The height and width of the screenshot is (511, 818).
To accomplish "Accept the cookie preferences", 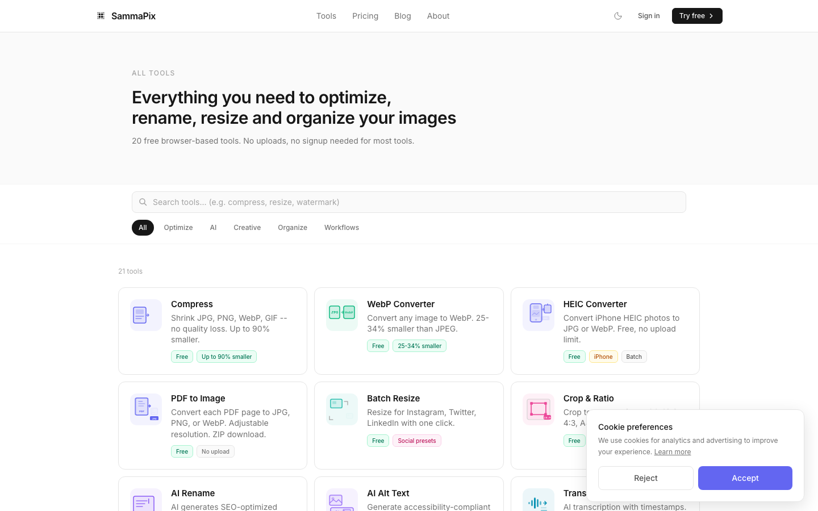I will [x=745, y=478].
